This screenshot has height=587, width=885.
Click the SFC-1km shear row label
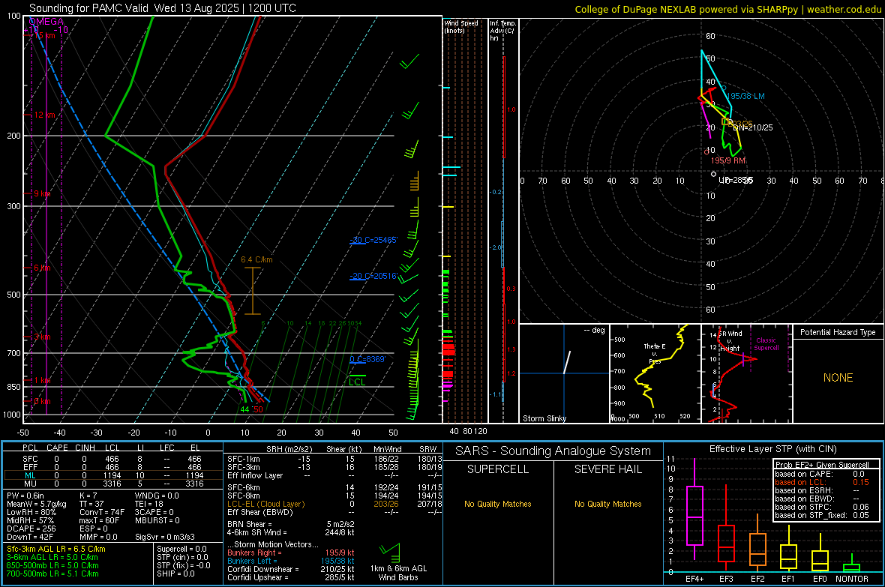point(244,459)
